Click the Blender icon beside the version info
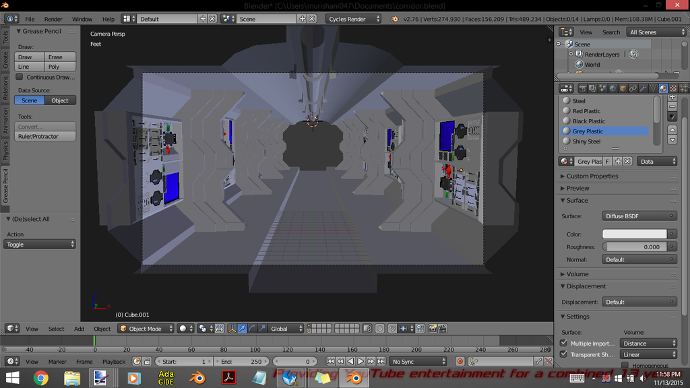 tap(395, 19)
